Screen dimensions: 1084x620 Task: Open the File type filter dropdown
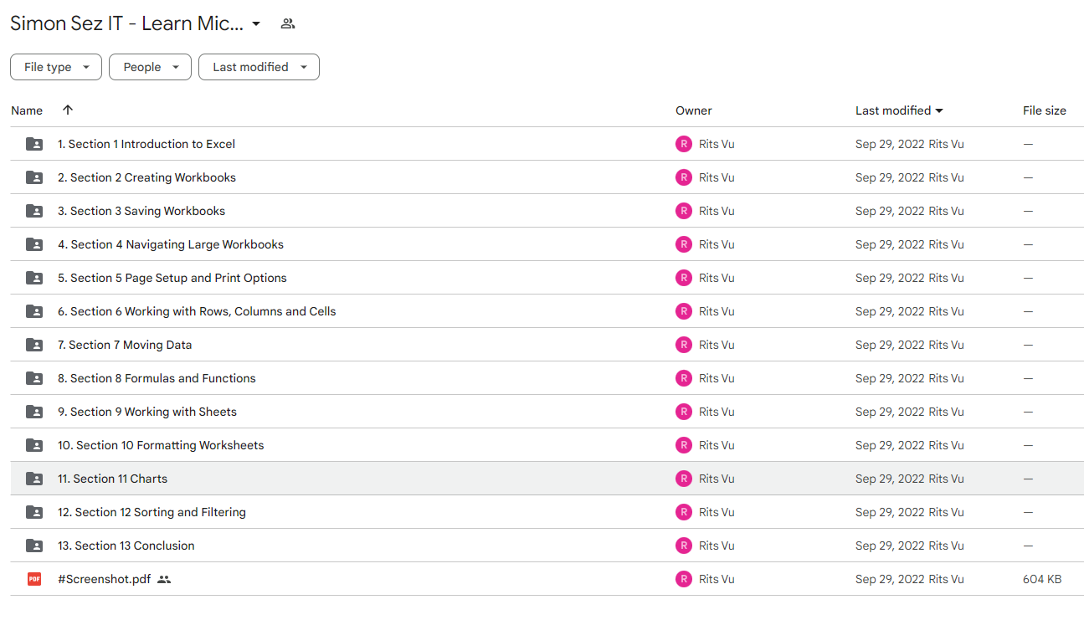56,67
